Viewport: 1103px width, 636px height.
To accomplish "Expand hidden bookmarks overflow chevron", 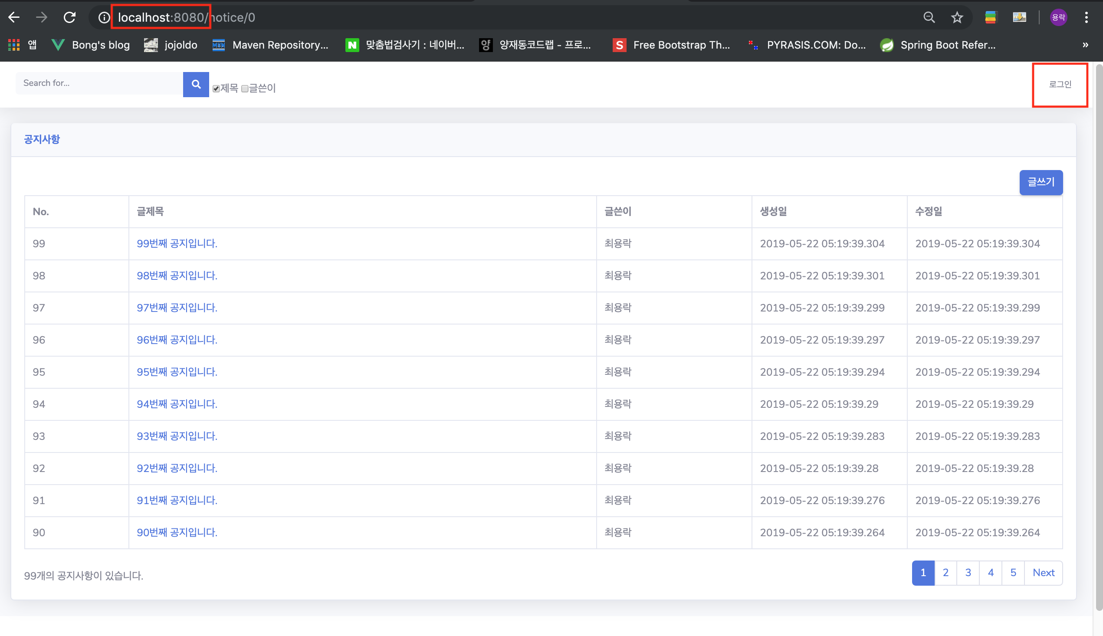I will pyautogui.click(x=1085, y=45).
